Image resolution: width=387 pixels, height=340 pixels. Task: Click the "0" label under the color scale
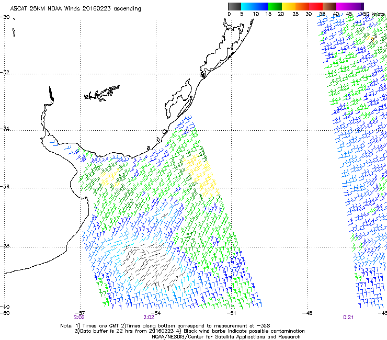point(229,14)
